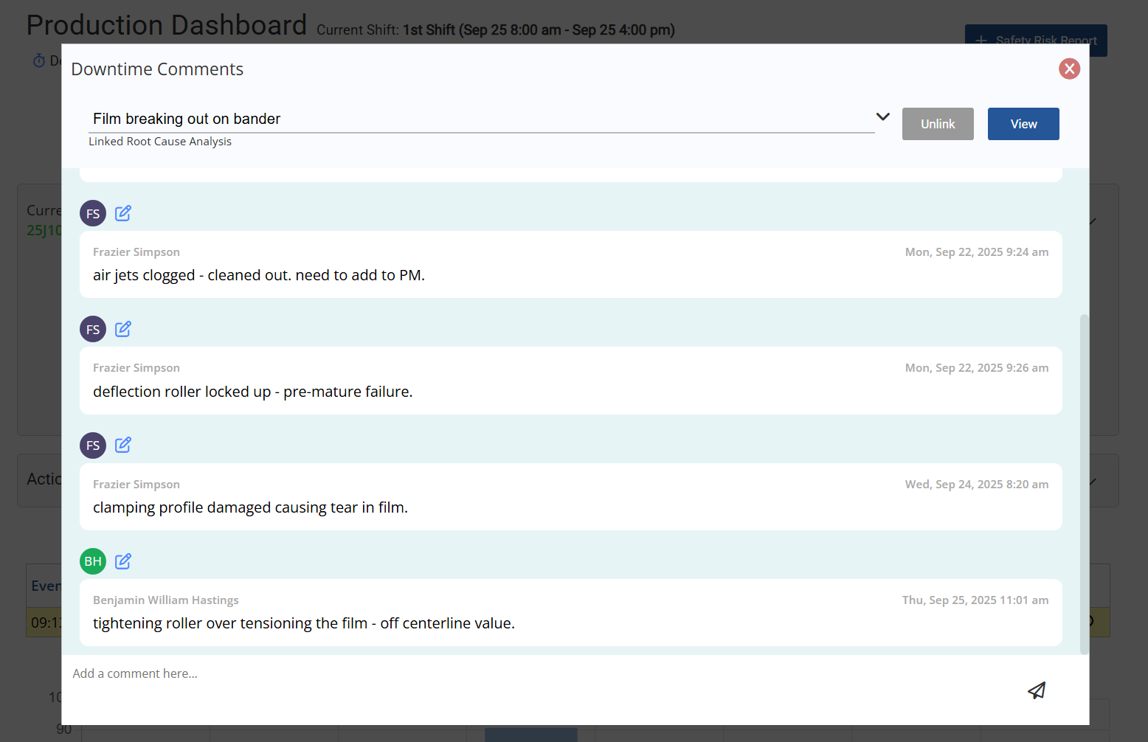Edit the 'air jets clogged' comment

point(123,213)
